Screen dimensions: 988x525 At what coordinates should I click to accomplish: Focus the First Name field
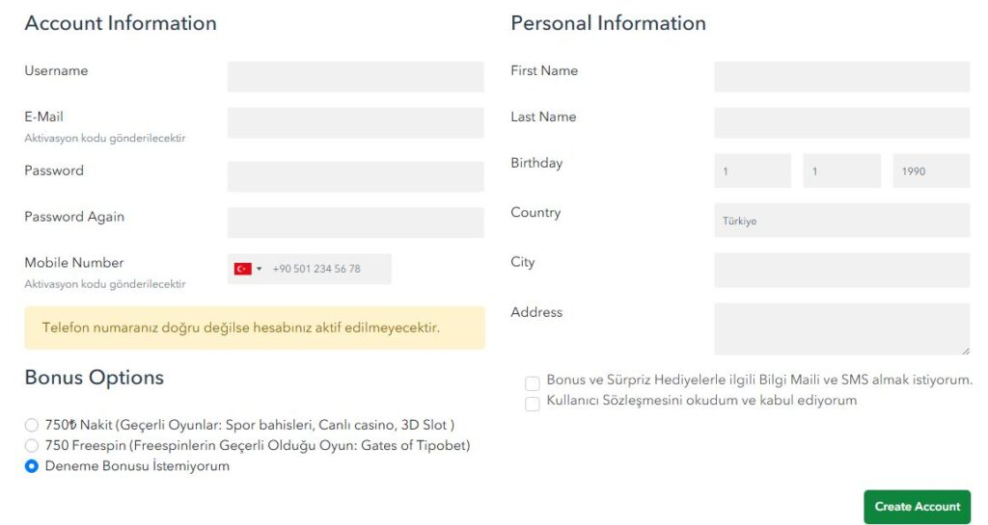tap(841, 77)
